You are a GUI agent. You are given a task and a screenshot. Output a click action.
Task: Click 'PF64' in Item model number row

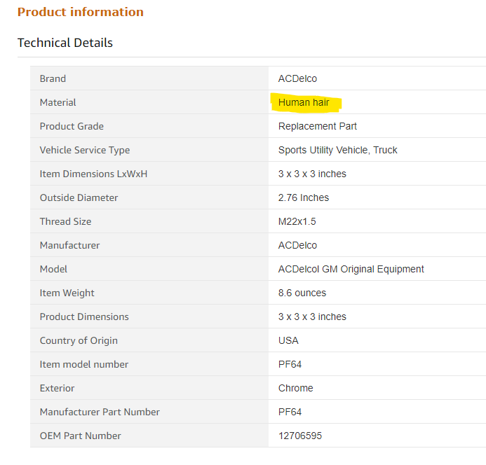pyautogui.click(x=290, y=365)
